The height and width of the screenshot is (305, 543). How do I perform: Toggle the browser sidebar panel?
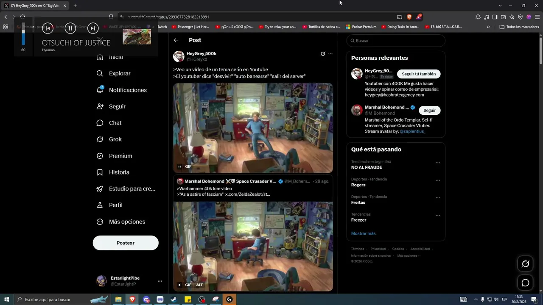click(495, 17)
